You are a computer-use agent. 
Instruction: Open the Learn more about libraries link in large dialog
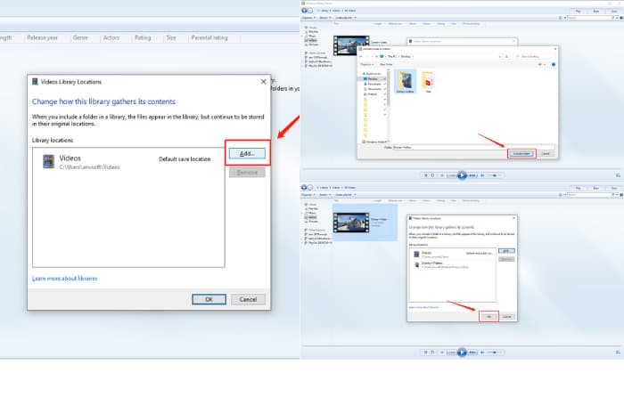coord(65,279)
